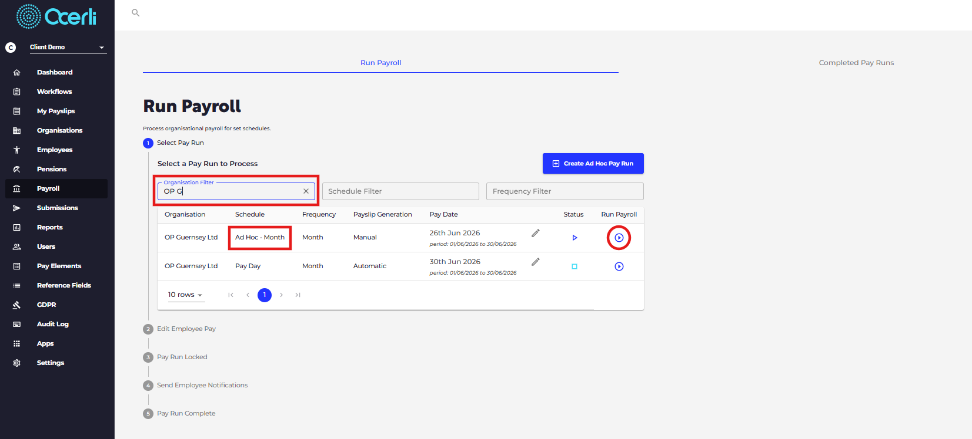Open Dashboard from the sidebar

tap(55, 72)
